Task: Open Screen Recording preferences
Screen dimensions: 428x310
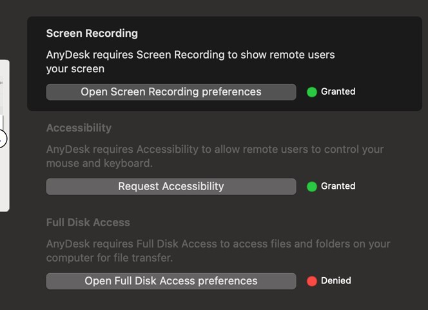Action: pos(171,92)
